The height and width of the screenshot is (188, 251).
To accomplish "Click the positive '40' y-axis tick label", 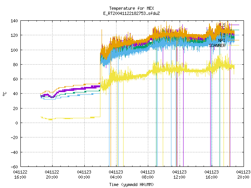I will pos(15,94).
